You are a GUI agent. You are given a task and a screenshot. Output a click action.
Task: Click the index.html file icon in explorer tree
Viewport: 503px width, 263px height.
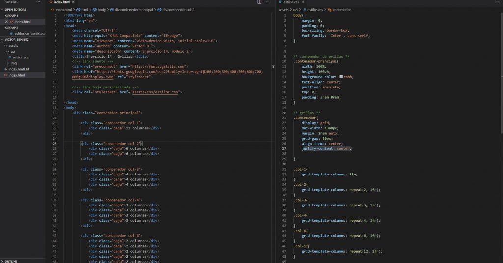(x=5, y=75)
